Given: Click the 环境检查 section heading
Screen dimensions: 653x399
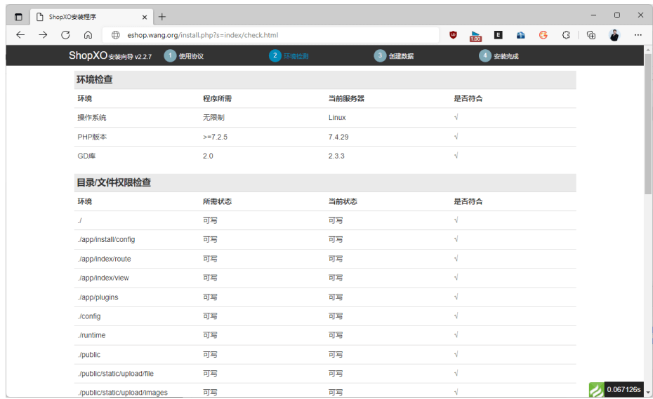Looking at the screenshot, I should point(95,79).
